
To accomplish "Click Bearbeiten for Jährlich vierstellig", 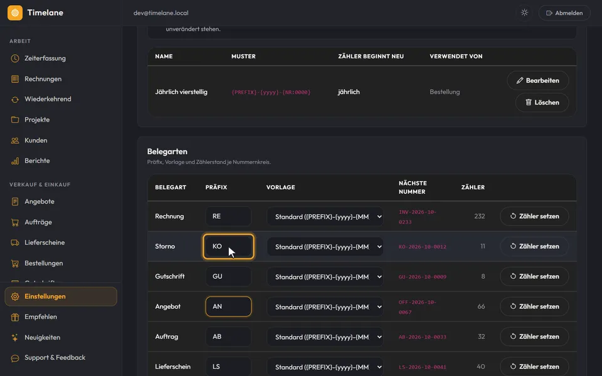I will click(x=538, y=81).
